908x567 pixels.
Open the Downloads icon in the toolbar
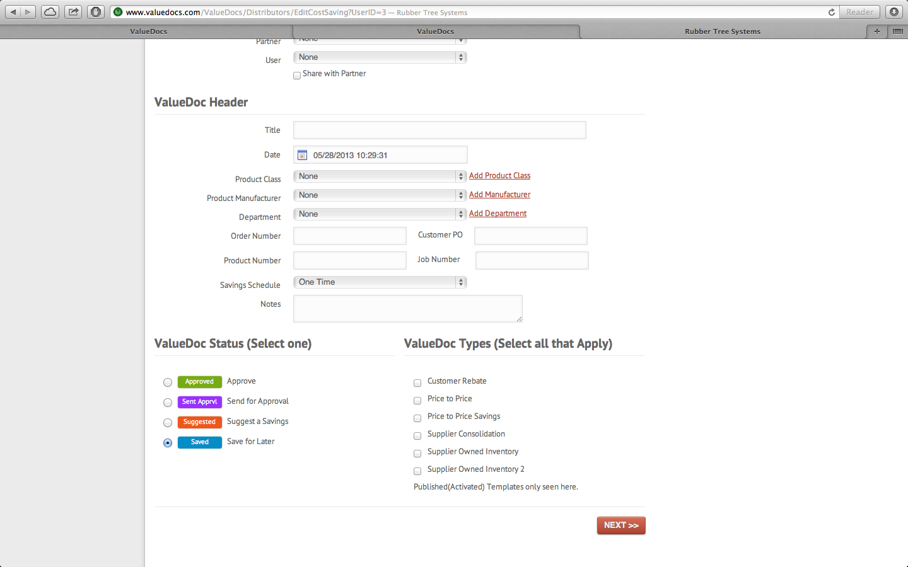pos(894,12)
